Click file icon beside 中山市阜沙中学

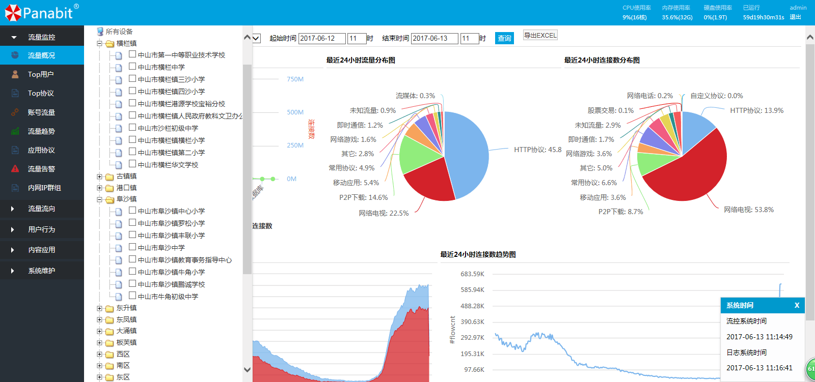[119, 248]
